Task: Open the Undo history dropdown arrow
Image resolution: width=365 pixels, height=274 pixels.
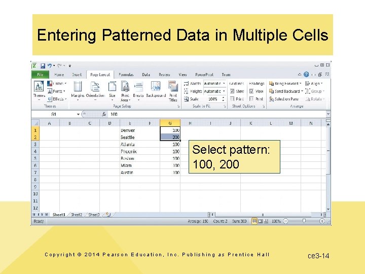Action: pyautogui.click(x=54, y=66)
